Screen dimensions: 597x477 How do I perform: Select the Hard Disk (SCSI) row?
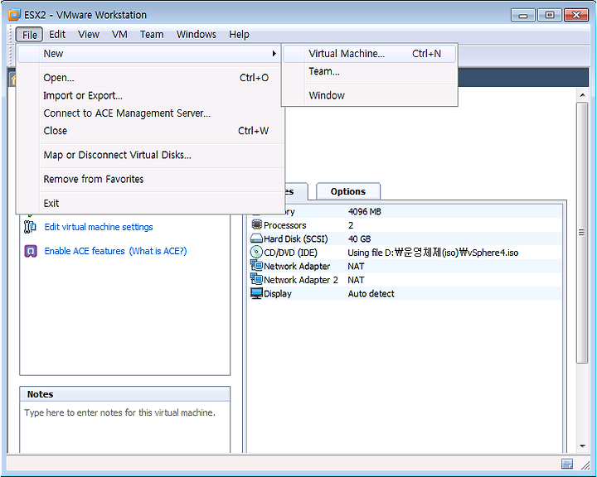(x=405, y=238)
